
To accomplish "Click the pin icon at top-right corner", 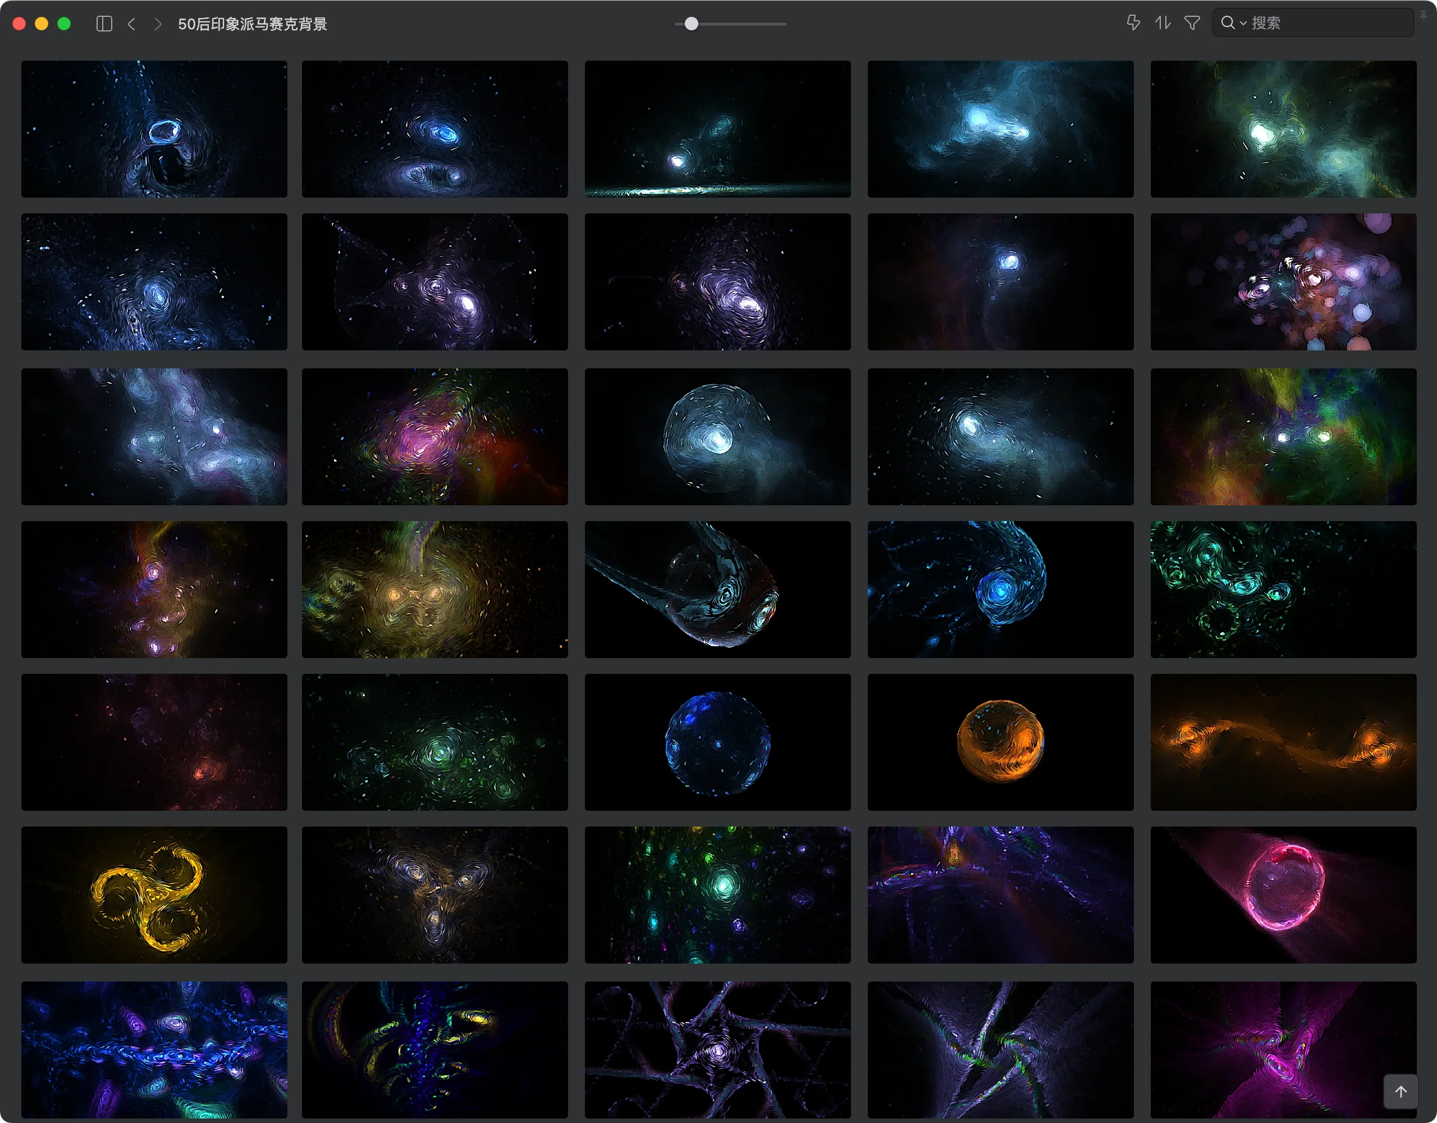I will (1423, 15).
